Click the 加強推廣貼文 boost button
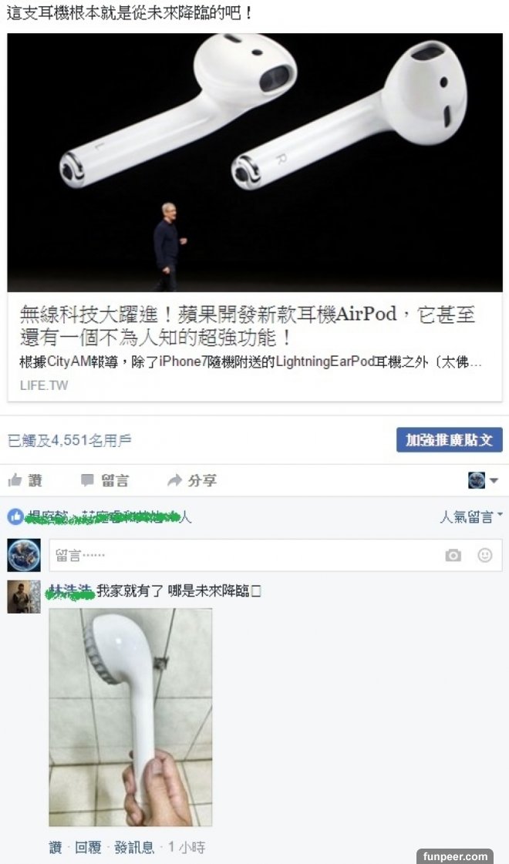Image resolution: width=509 pixels, height=864 pixels. point(450,440)
